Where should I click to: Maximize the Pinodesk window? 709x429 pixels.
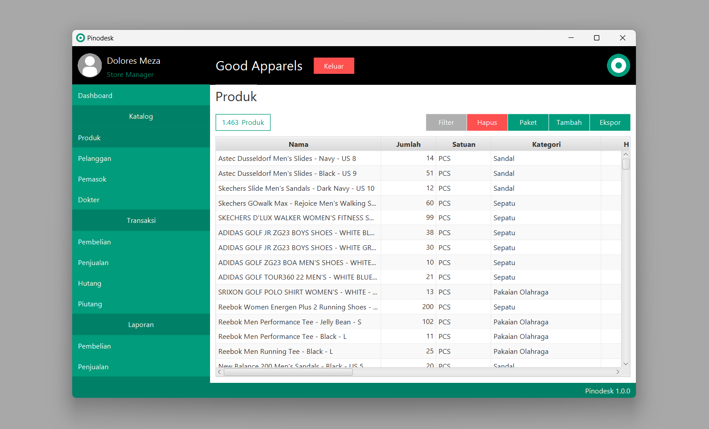(x=597, y=38)
